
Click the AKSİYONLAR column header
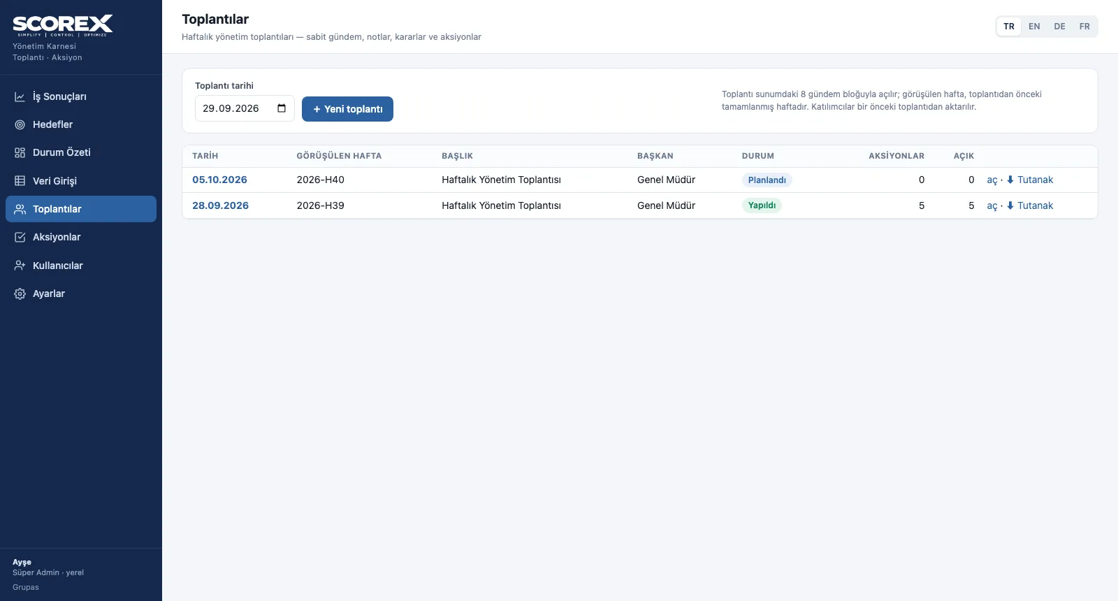pyautogui.click(x=896, y=156)
